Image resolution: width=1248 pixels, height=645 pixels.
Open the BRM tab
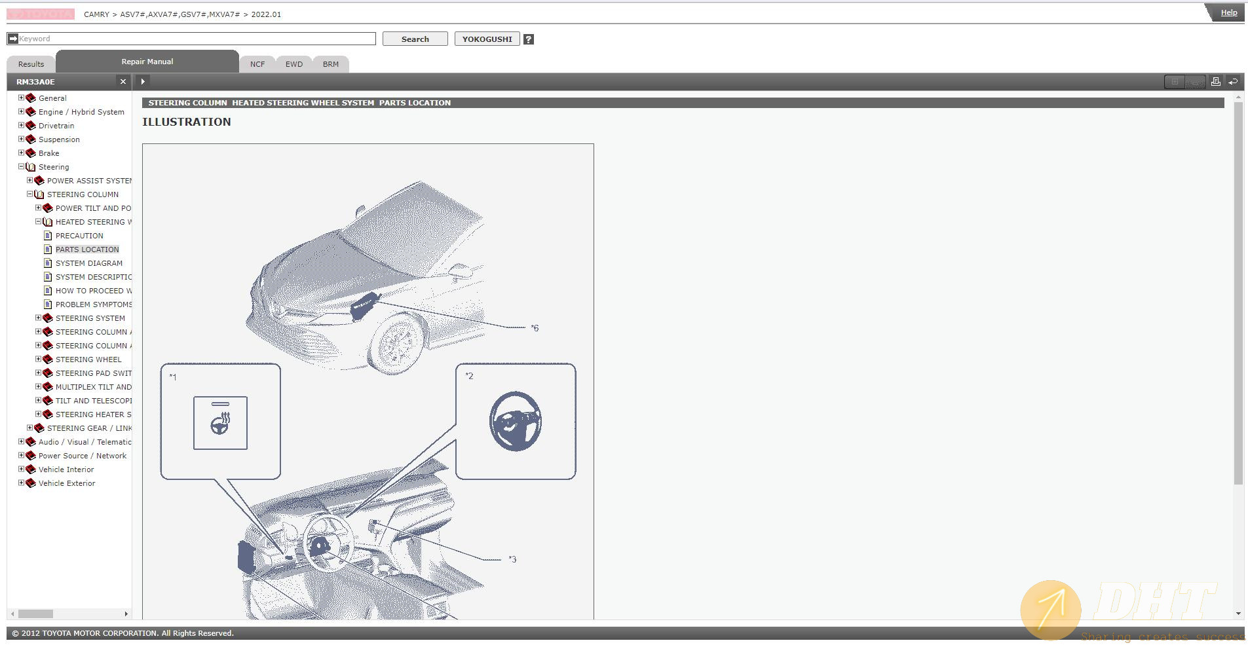(x=331, y=64)
